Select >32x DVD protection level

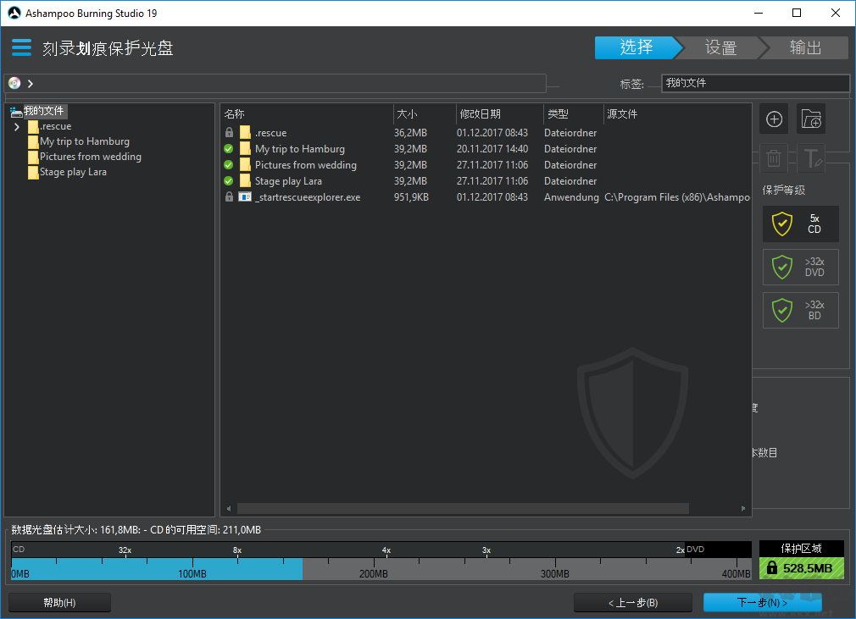click(800, 268)
